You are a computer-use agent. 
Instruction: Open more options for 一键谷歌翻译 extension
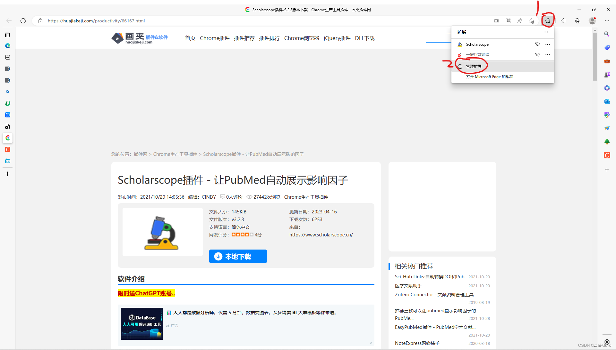click(x=548, y=55)
